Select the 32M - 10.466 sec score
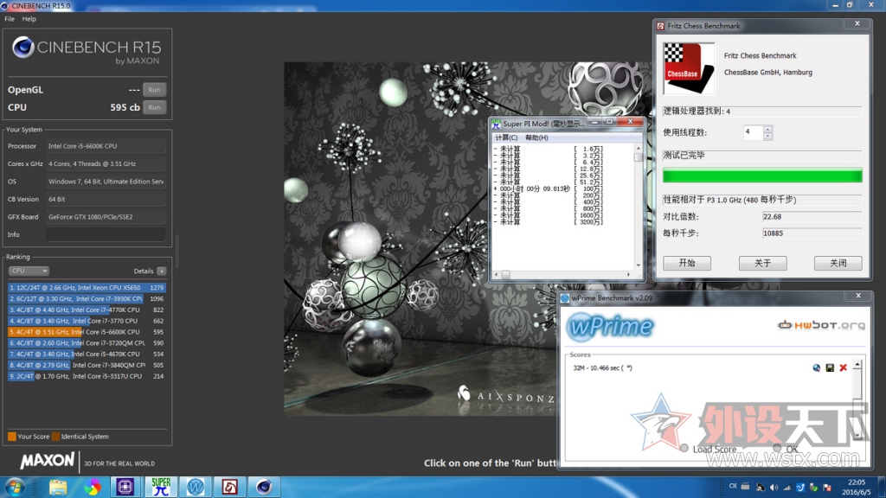 click(602, 367)
